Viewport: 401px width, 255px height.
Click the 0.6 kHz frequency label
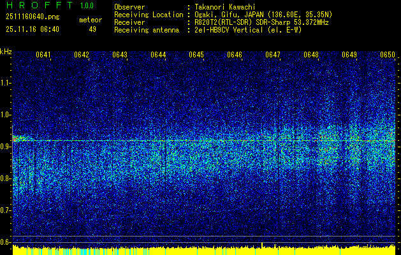tap(5, 242)
